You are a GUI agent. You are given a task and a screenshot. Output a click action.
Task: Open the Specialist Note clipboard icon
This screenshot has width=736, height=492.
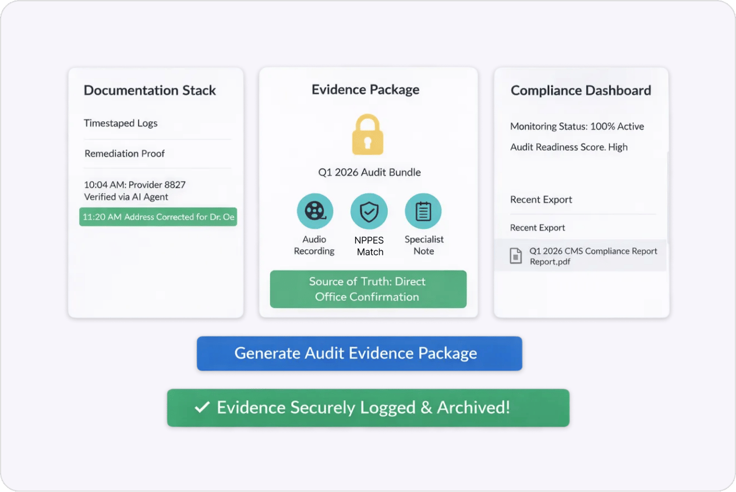point(423,211)
